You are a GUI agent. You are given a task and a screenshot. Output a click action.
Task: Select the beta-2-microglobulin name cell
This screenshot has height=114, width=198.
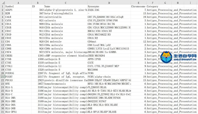click(x=66, y=13)
